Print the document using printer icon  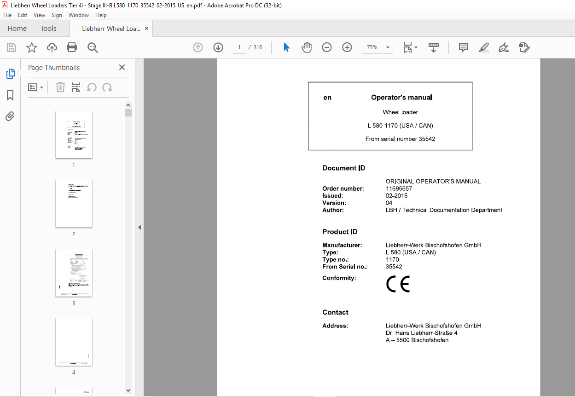tap(72, 47)
